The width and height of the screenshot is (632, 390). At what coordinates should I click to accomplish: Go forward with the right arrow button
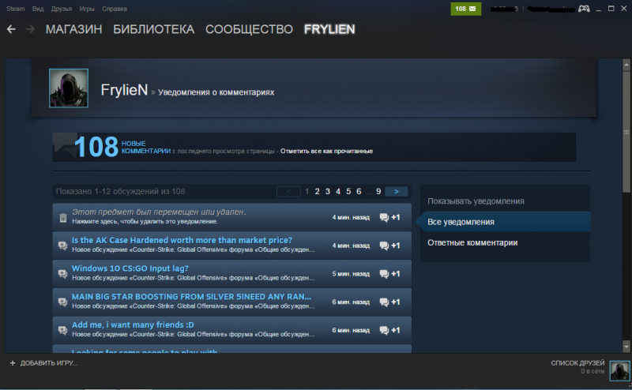point(30,29)
